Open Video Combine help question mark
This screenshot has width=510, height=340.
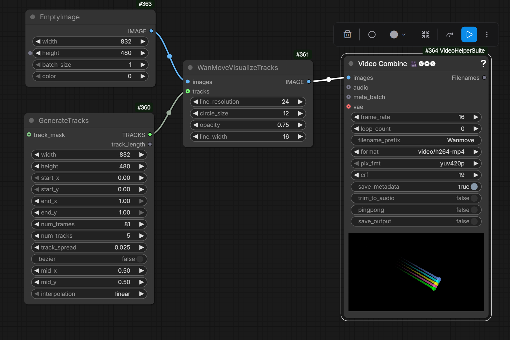483,64
